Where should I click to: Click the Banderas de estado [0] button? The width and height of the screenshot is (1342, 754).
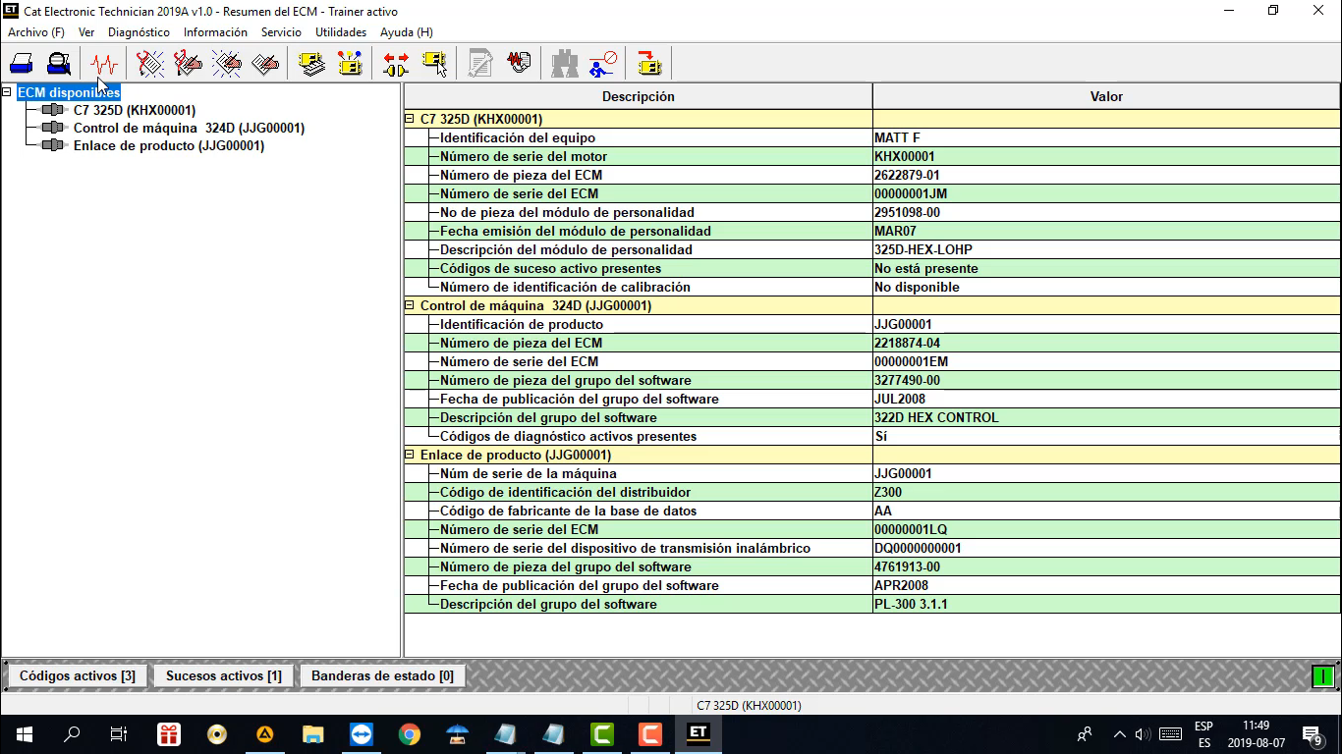tap(382, 675)
